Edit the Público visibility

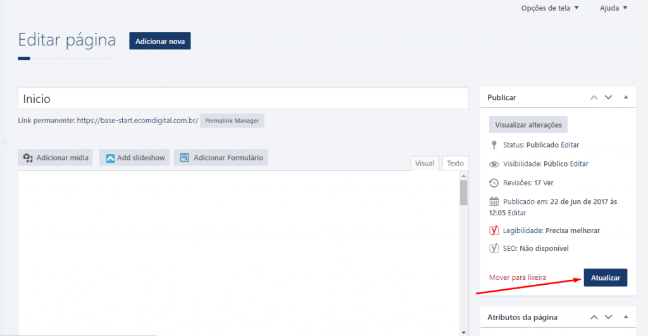click(x=578, y=164)
